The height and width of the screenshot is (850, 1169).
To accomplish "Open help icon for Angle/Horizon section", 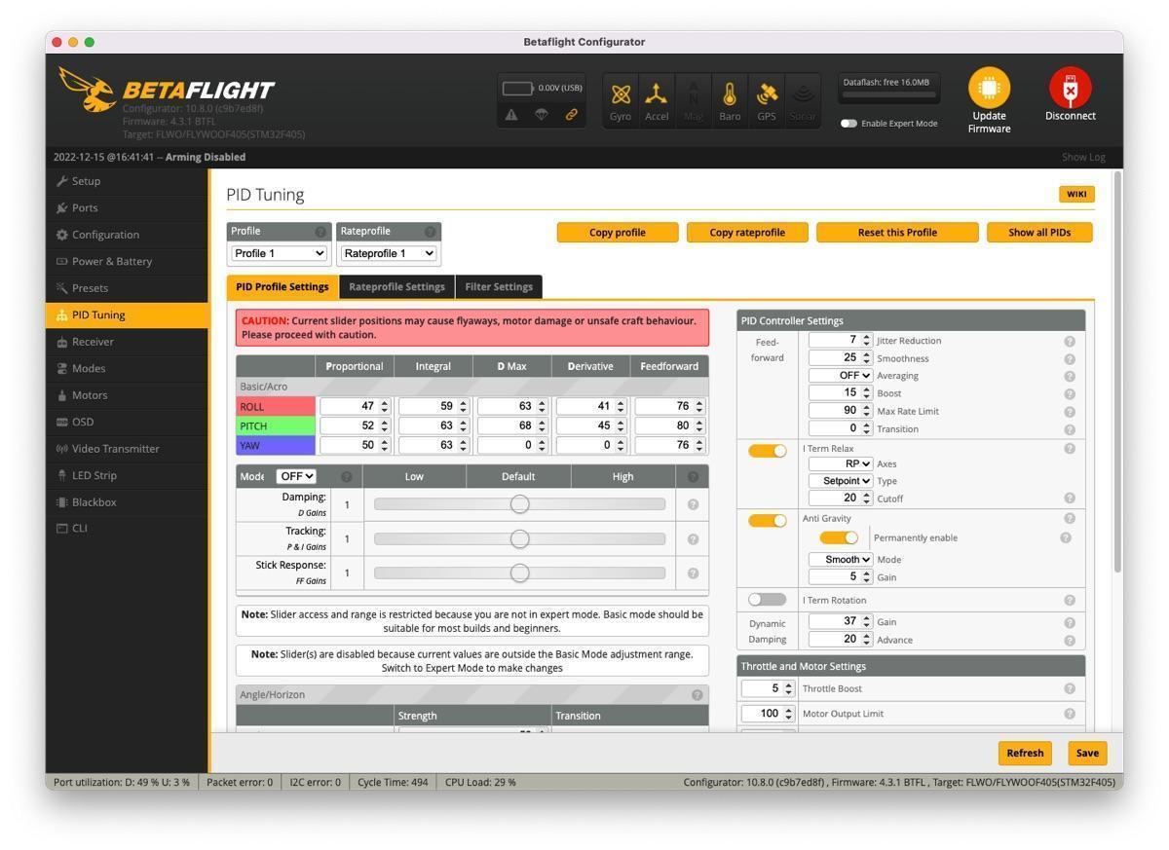I will 697,695.
